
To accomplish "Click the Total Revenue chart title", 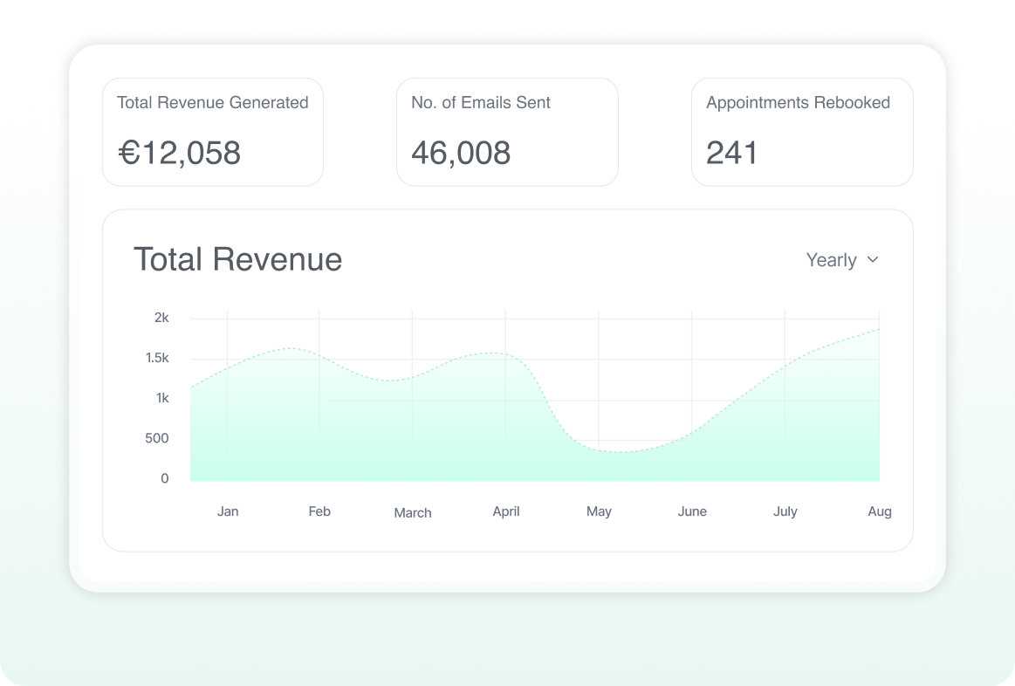I will [x=237, y=260].
